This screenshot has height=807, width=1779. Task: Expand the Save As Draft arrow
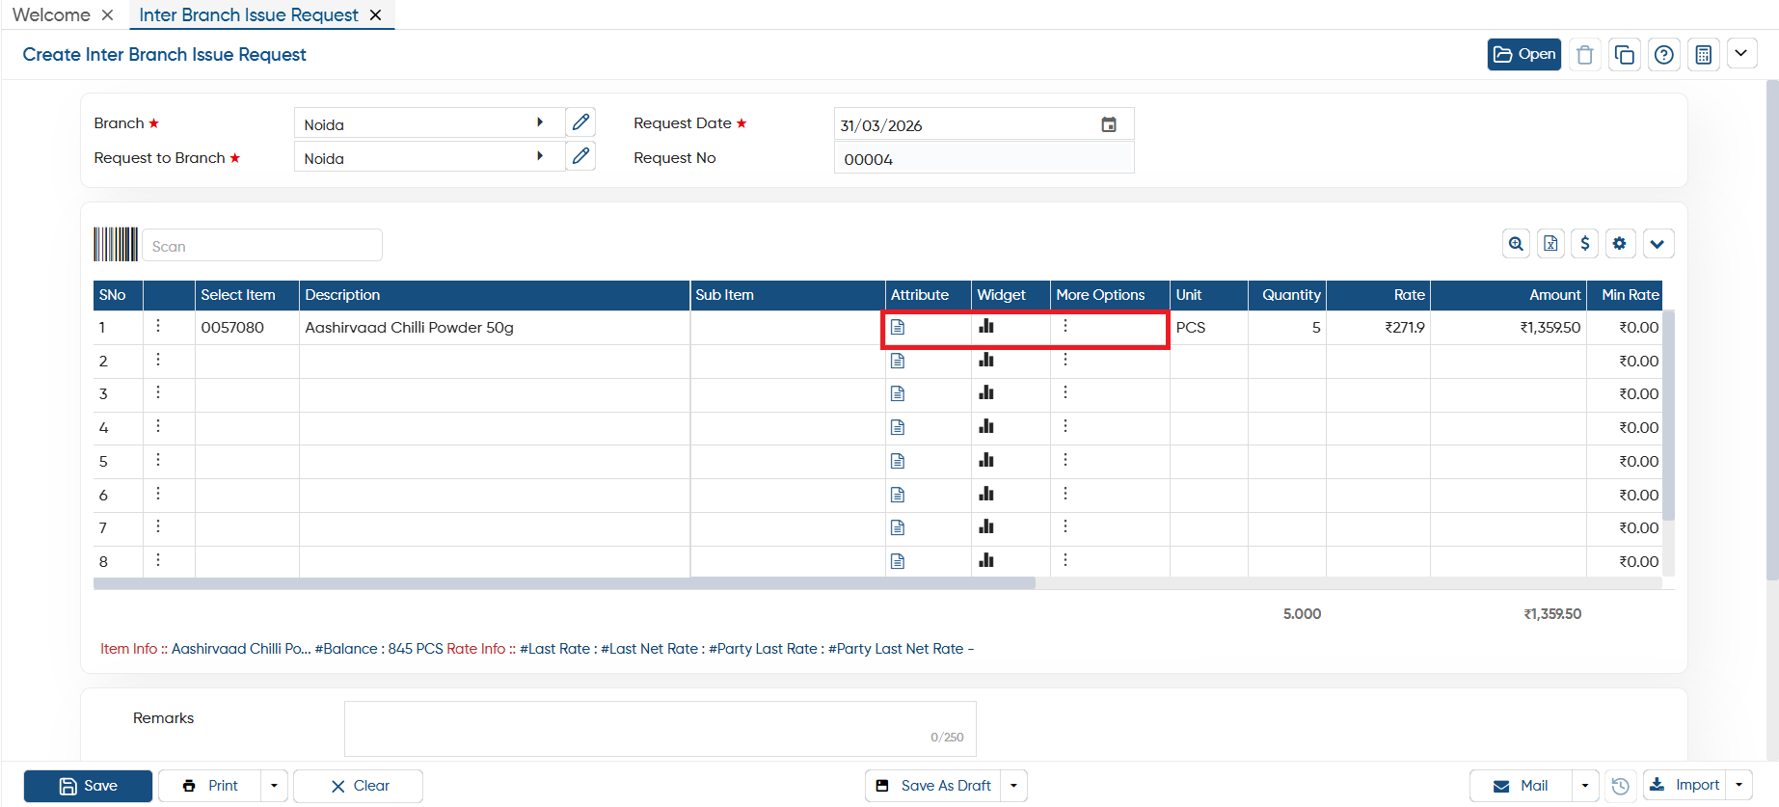click(x=1013, y=786)
